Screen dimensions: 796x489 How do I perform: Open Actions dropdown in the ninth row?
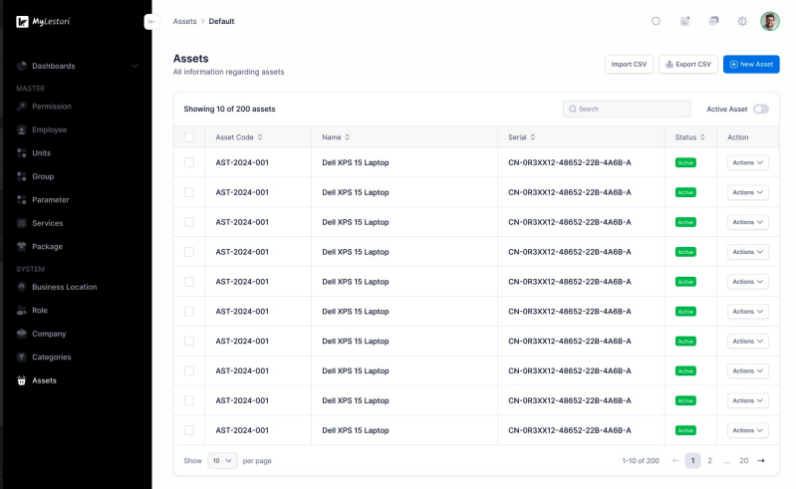coord(748,400)
